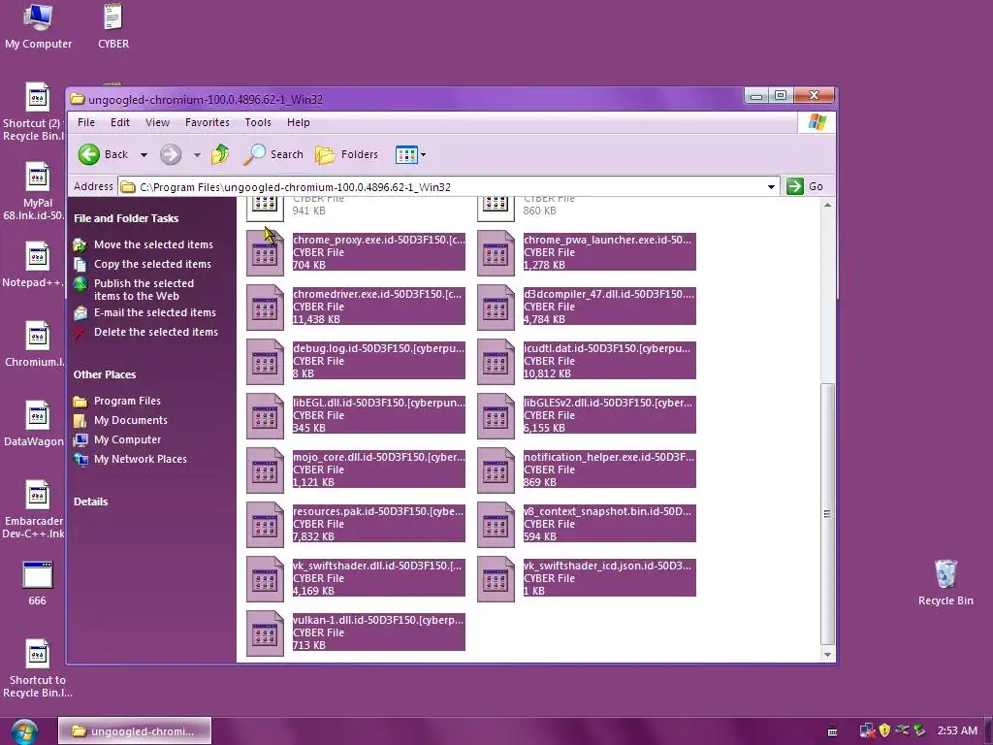
Task: Click Copy the selected items
Action: pyautogui.click(x=152, y=264)
